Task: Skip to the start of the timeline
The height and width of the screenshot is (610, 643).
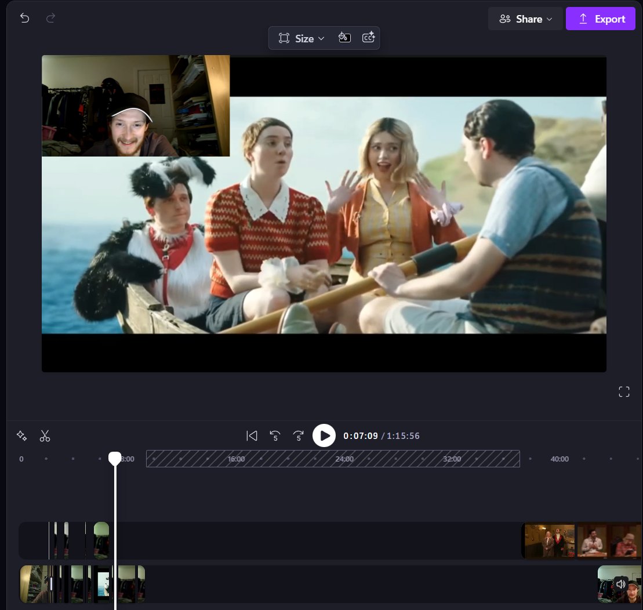Action: [x=252, y=435]
